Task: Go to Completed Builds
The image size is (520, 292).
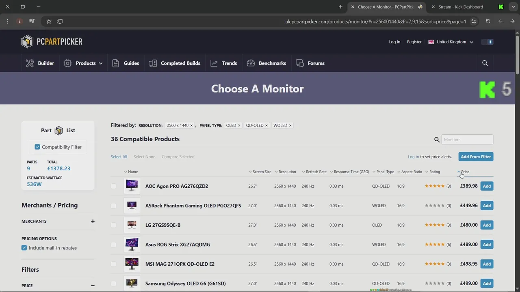Action: pyautogui.click(x=175, y=63)
